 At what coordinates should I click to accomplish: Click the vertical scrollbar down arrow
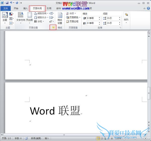click(x=149, y=122)
